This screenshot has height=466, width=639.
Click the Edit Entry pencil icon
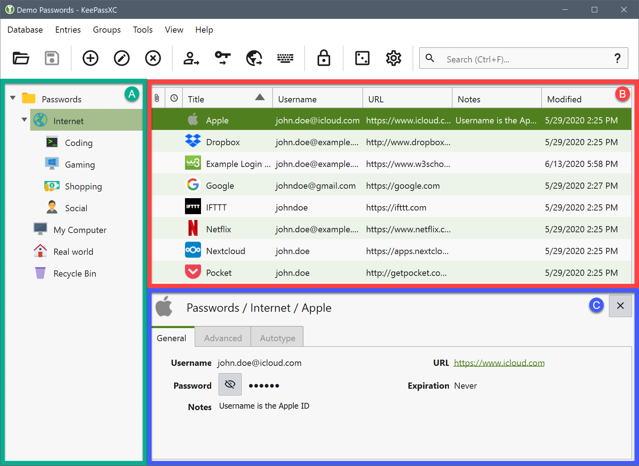pos(121,58)
